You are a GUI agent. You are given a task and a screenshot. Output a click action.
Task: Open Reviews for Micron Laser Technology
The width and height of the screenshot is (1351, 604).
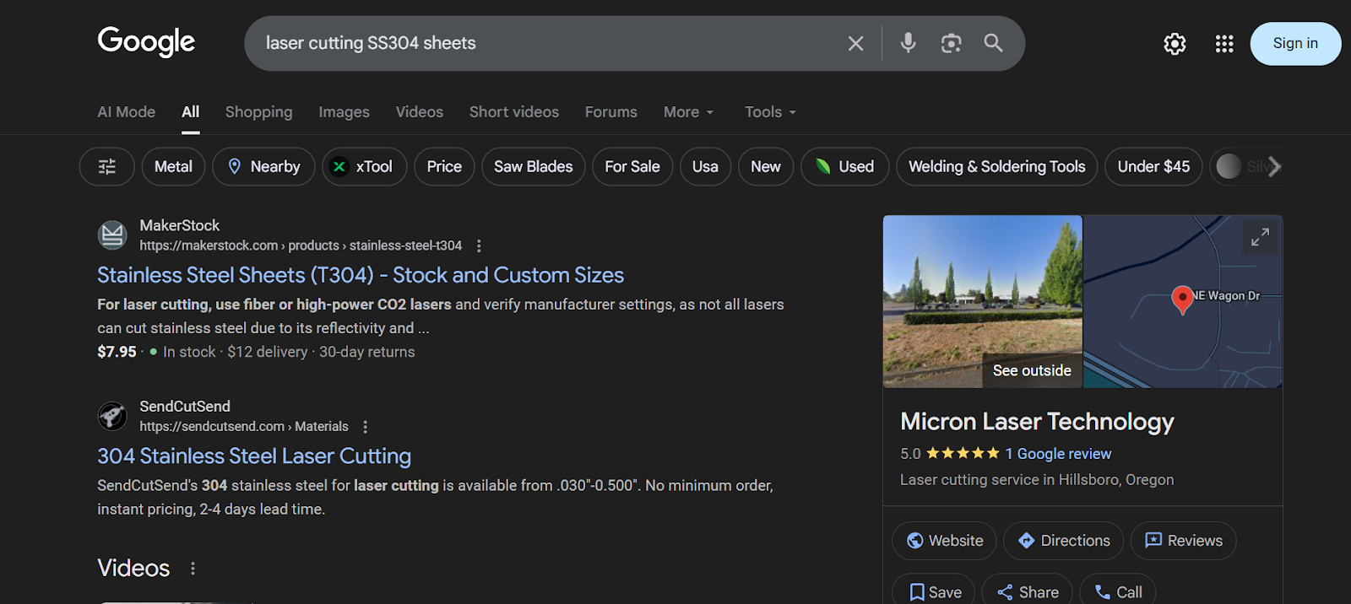pyautogui.click(x=1183, y=541)
